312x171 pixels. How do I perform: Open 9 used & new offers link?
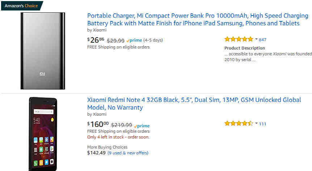(x=128, y=153)
